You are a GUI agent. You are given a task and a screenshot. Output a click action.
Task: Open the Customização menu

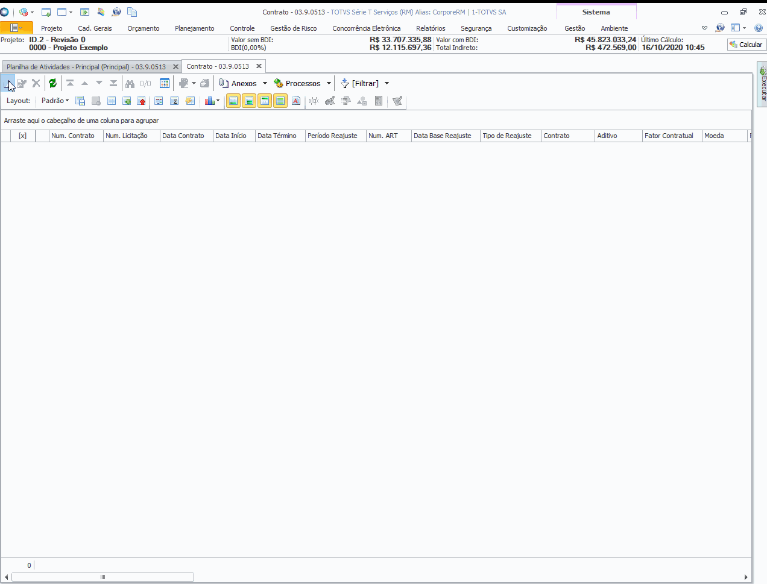coord(527,28)
